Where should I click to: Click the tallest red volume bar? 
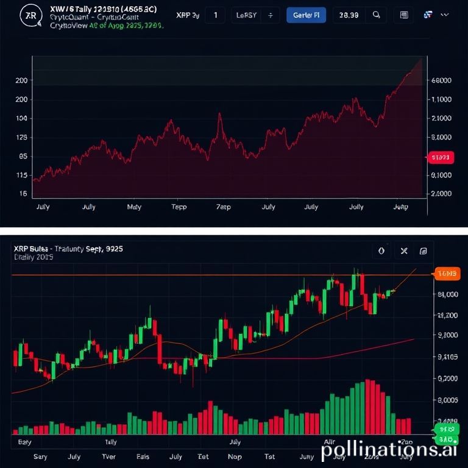(x=367, y=406)
